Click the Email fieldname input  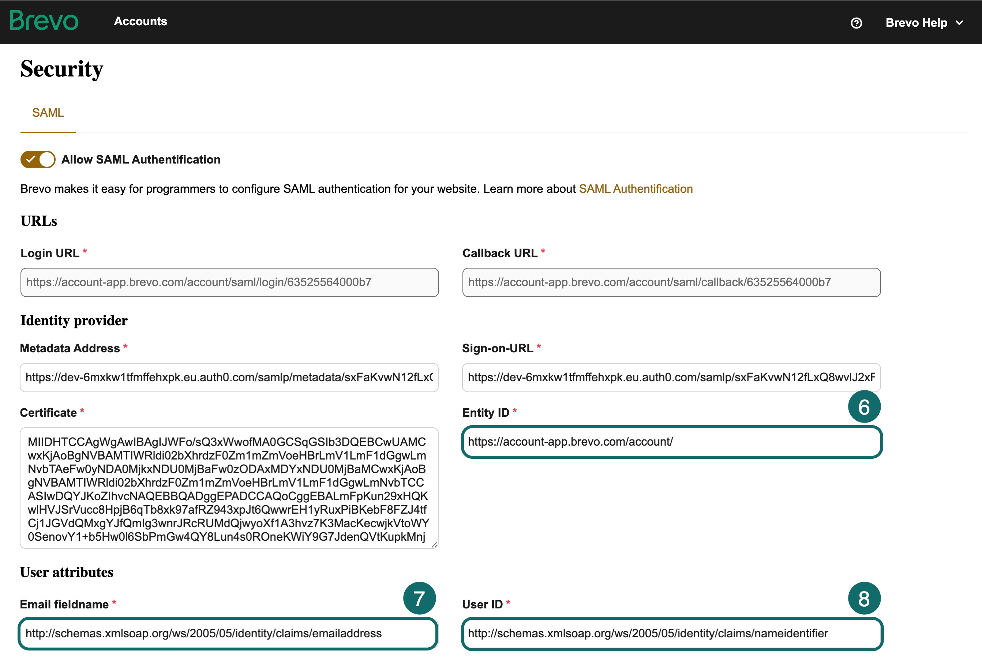point(228,634)
